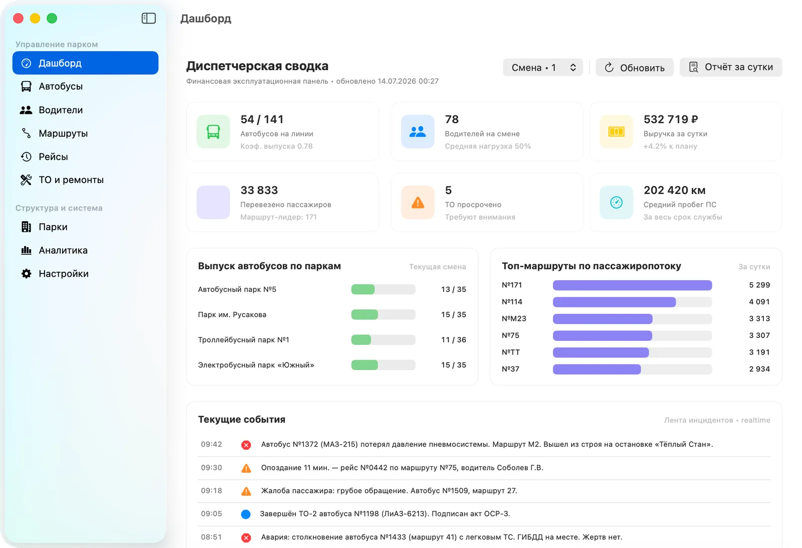The image size is (802, 548).
Task: Open Автобусы in the sidebar
Action: point(85,86)
